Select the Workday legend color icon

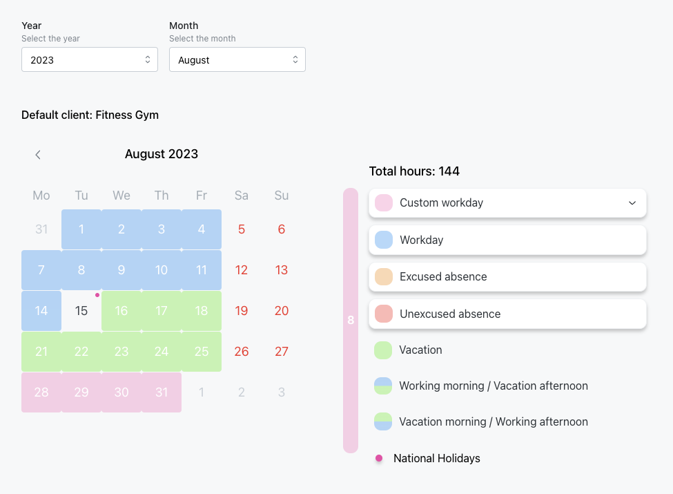click(x=383, y=240)
